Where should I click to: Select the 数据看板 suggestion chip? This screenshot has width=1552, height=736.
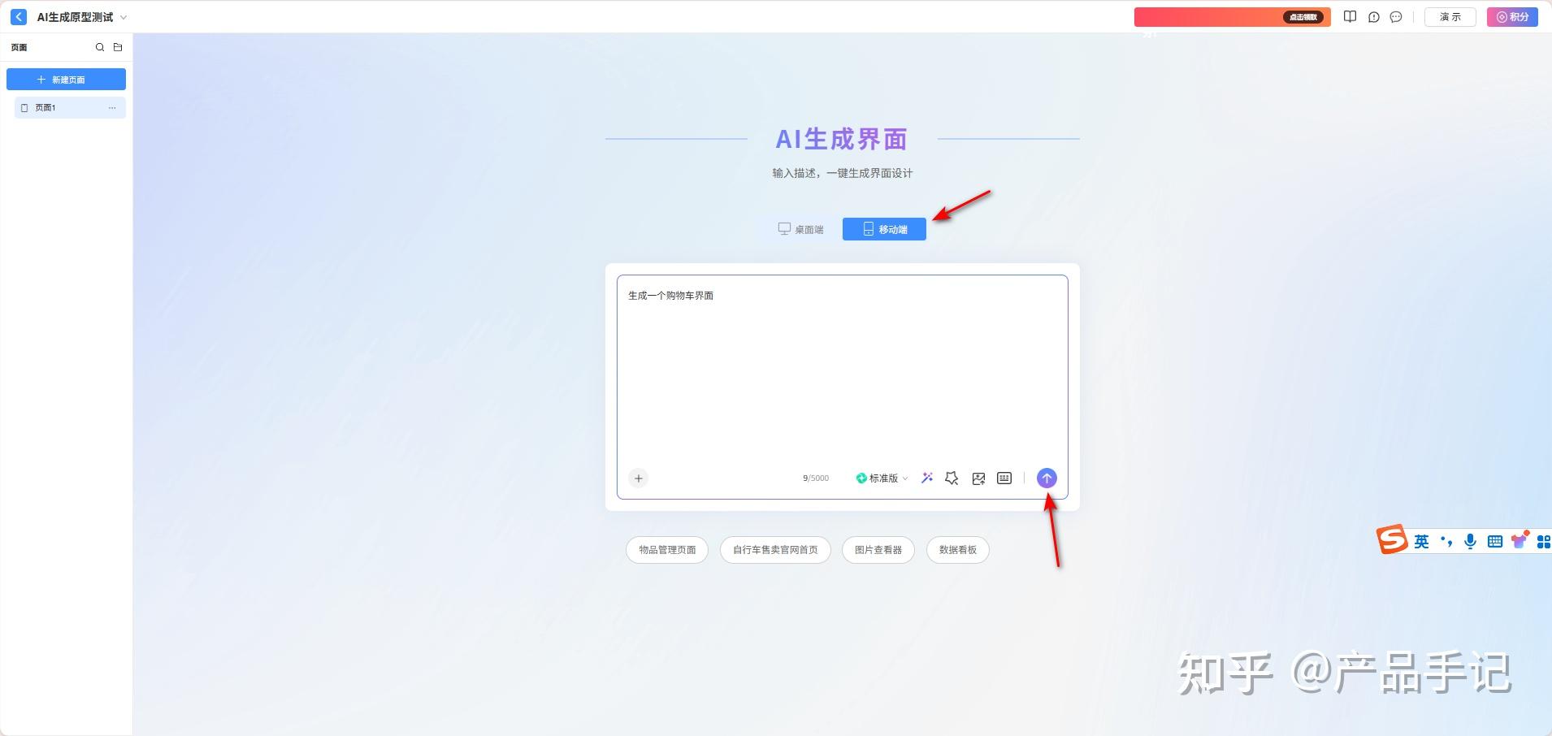click(956, 550)
